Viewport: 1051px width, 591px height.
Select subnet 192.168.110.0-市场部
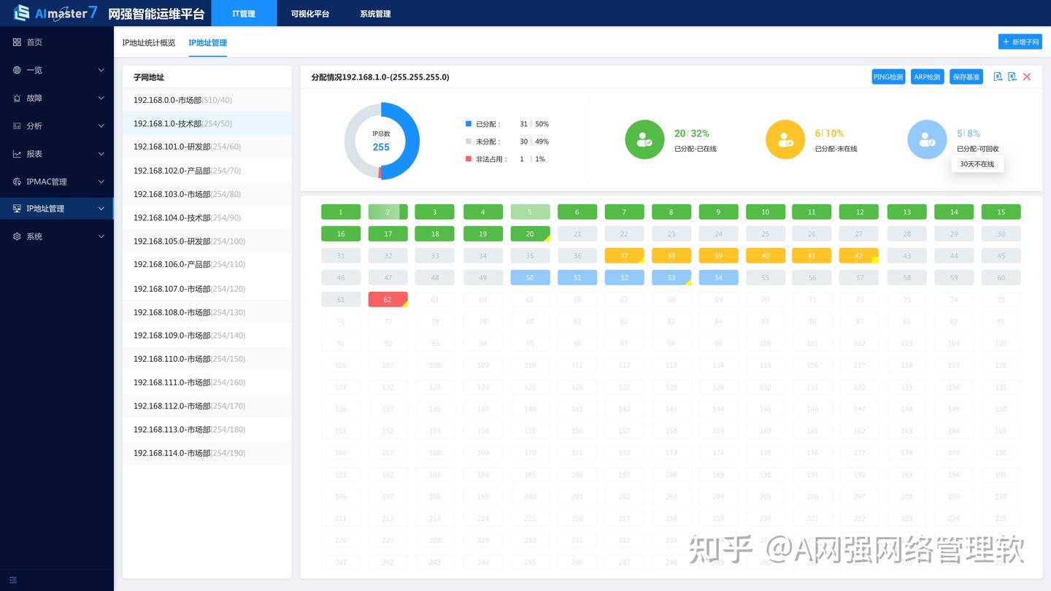[207, 359]
